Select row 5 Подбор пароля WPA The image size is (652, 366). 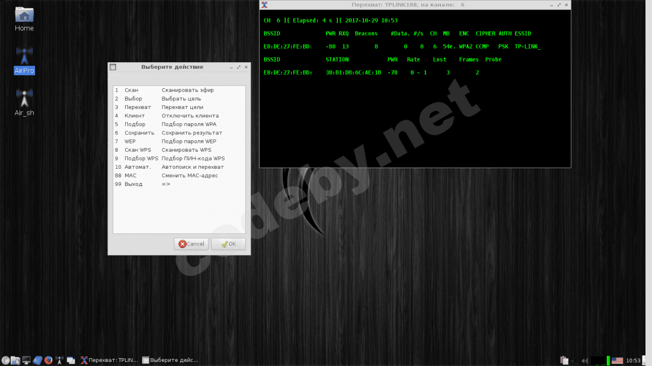tap(179, 124)
